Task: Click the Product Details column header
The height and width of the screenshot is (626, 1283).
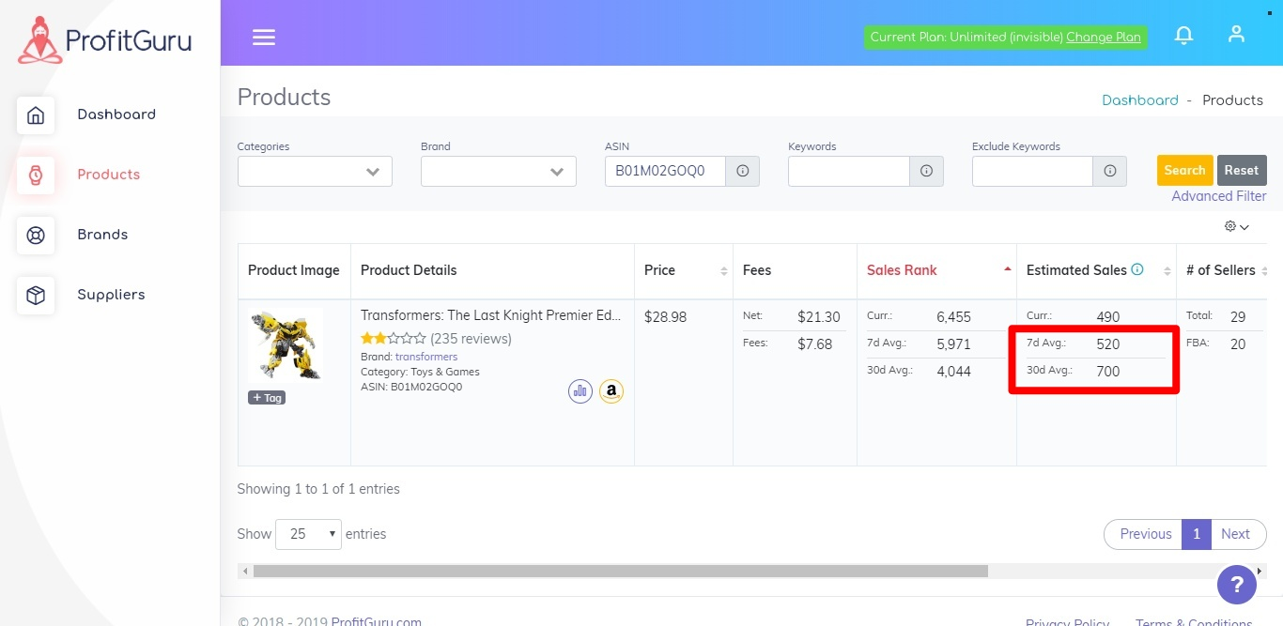Action: click(x=409, y=270)
